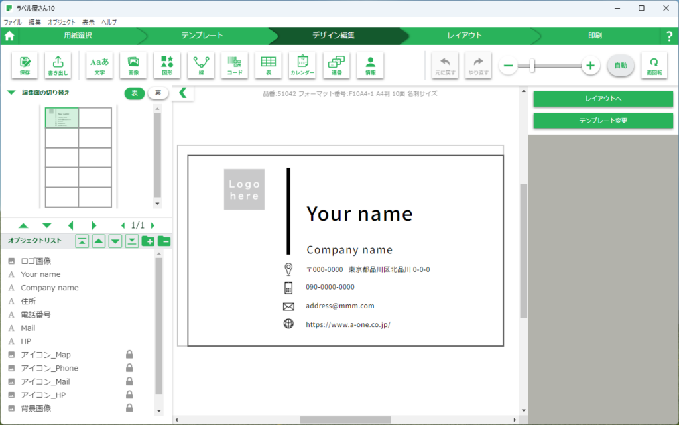
Task: Open the カレンダー calendar tool
Action: (302, 65)
